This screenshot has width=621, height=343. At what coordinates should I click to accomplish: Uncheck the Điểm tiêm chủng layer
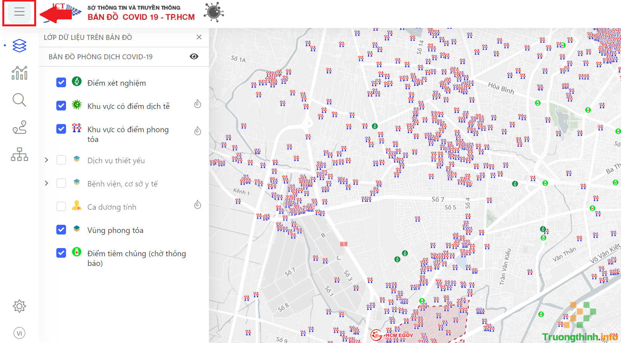coord(61,253)
